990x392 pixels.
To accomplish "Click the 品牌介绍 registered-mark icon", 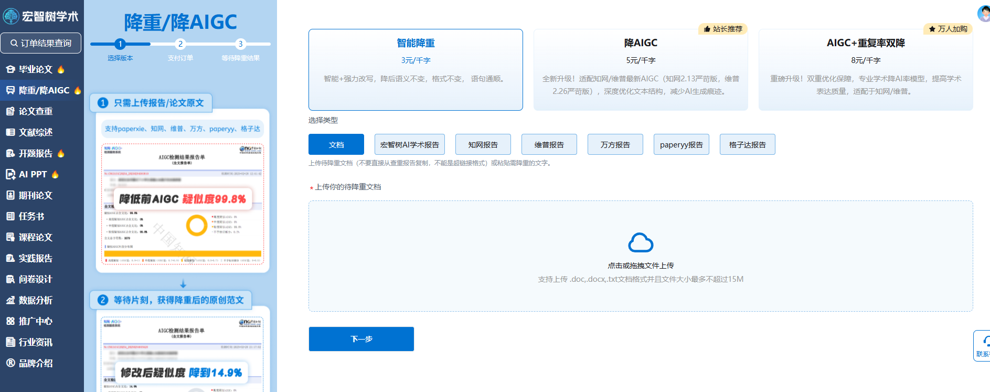I will coord(10,363).
